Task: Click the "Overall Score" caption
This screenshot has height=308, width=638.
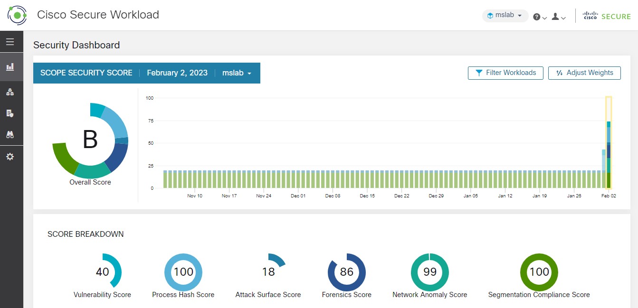Action: tap(90, 182)
